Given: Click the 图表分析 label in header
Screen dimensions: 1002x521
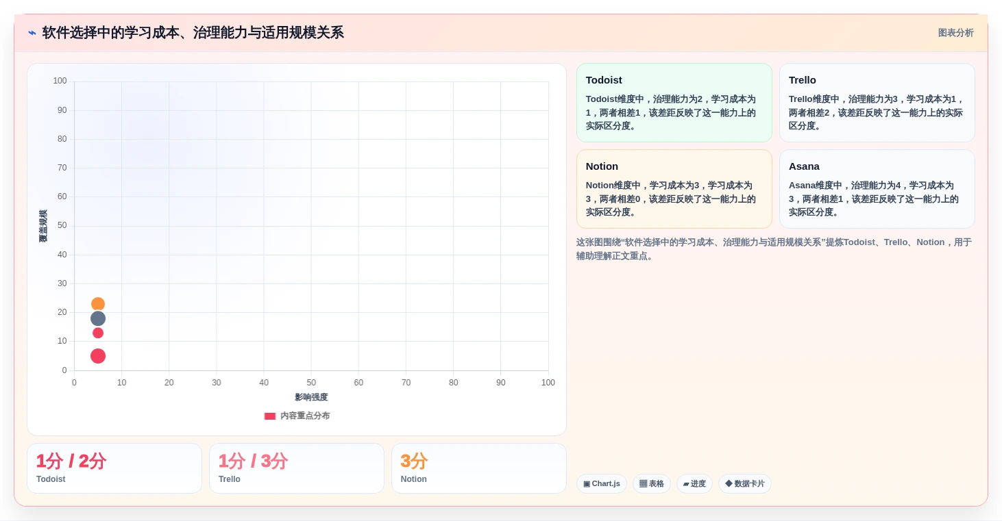Looking at the screenshot, I should point(955,33).
